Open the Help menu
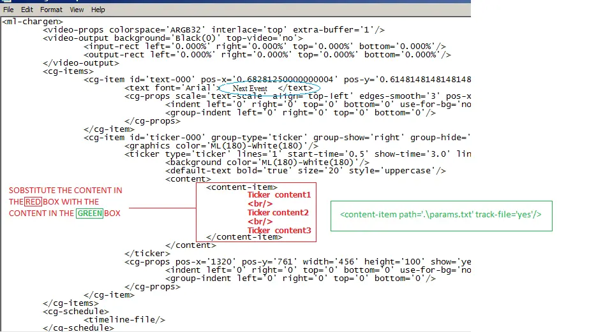 tap(98, 10)
